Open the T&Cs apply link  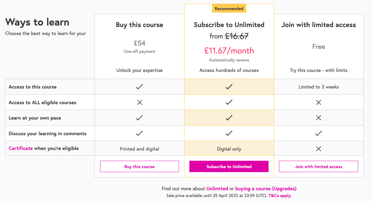(x=280, y=195)
